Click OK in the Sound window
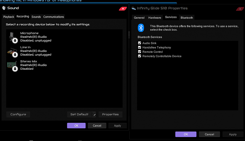Image resolution: width=245 pixels, height=141 pixels. 76,126
